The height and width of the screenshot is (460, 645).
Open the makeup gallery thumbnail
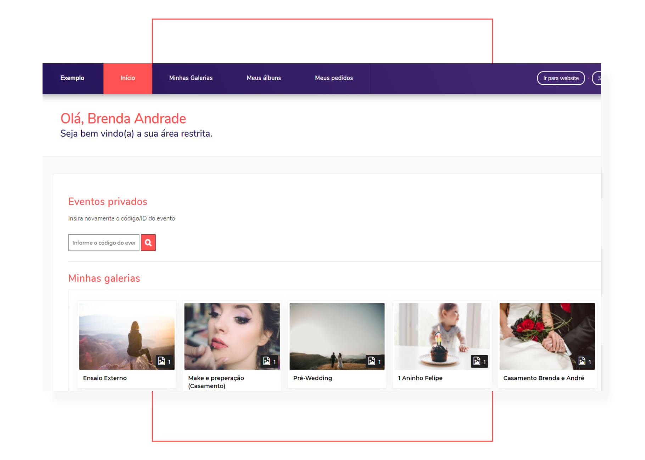click(x=232, y=336)
